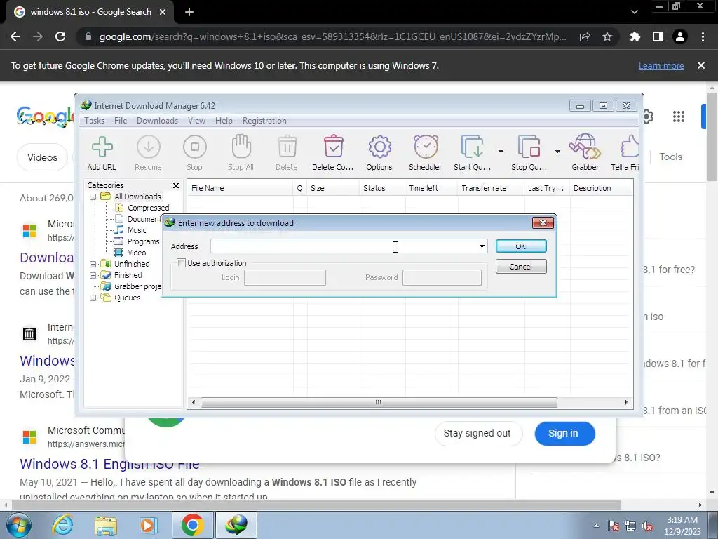Click the Learn more link in Chrome infobar

(x=661, y=65)
